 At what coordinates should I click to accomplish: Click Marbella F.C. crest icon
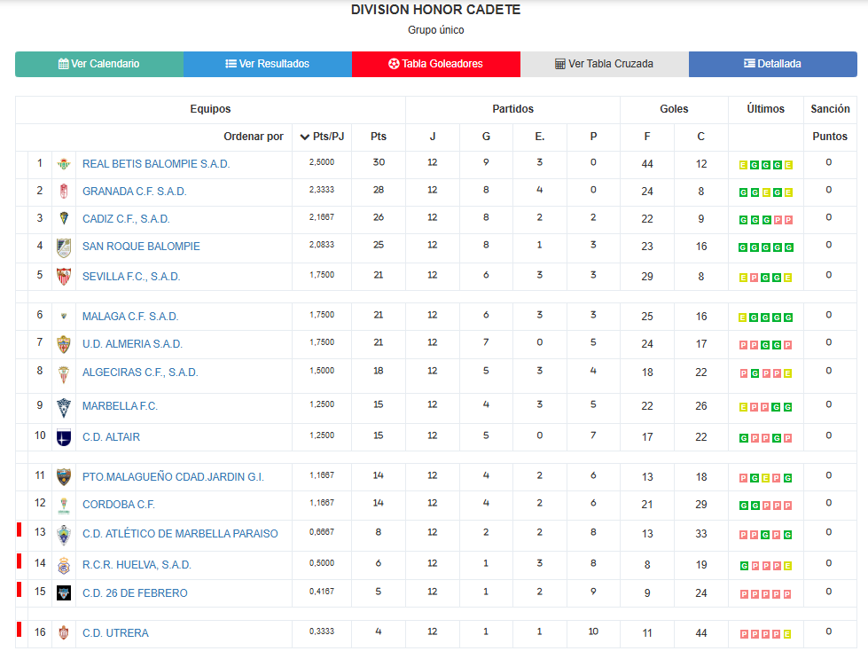coord(64,407)
